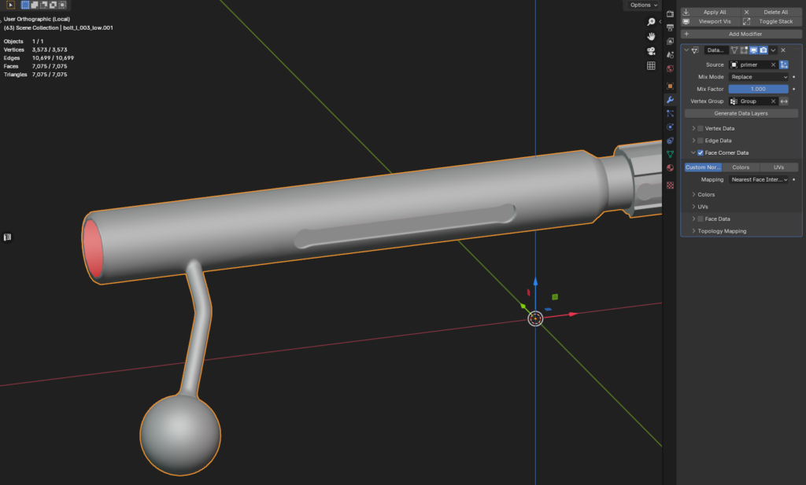Toggle modifier viewport display
The height and width of the screenshot is (485, 806).
(753, 50)
